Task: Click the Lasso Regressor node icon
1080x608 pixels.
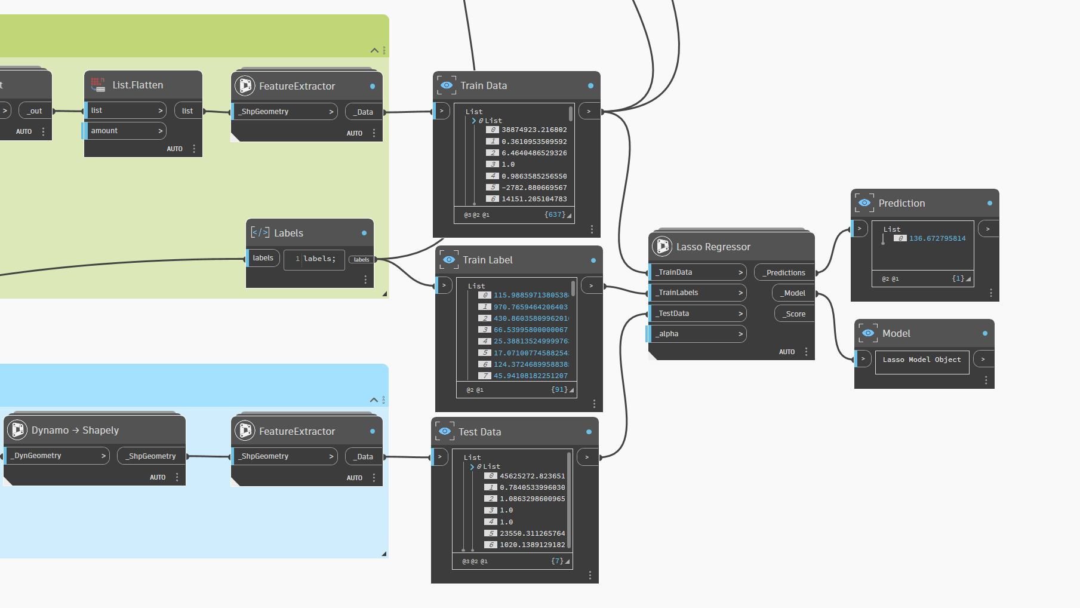Action: pos(662,247)
